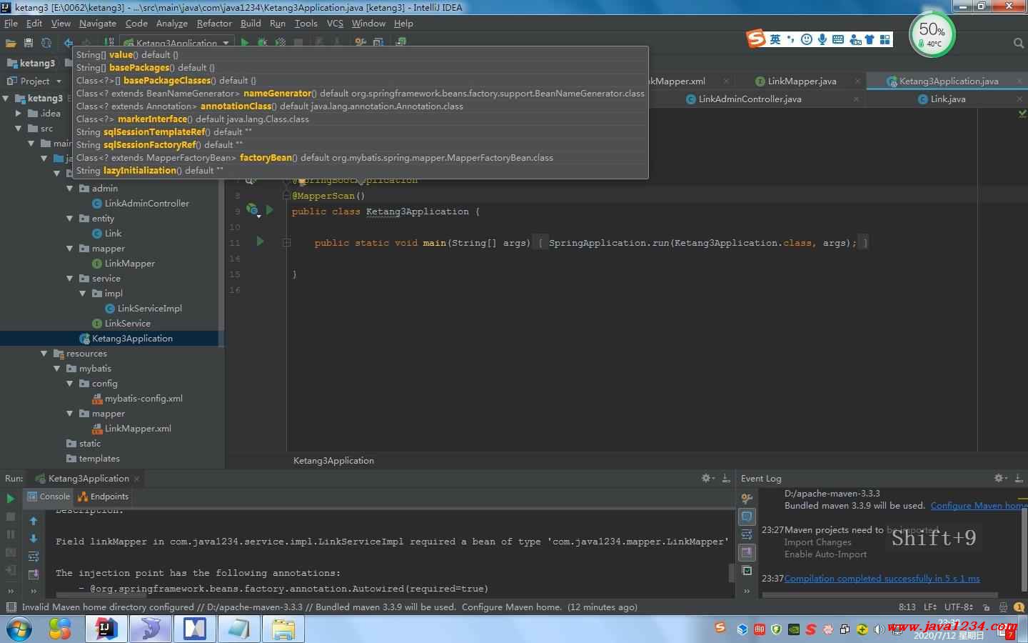Image resolution: width=1028 pixels, height=643 pixels.
Task: Click Mark all as read checkmark icon
Action: tap(747, 571)
